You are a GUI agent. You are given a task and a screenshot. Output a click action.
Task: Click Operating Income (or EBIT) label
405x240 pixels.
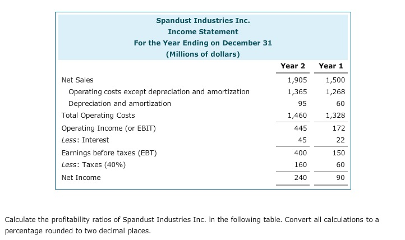coord(108,128)
